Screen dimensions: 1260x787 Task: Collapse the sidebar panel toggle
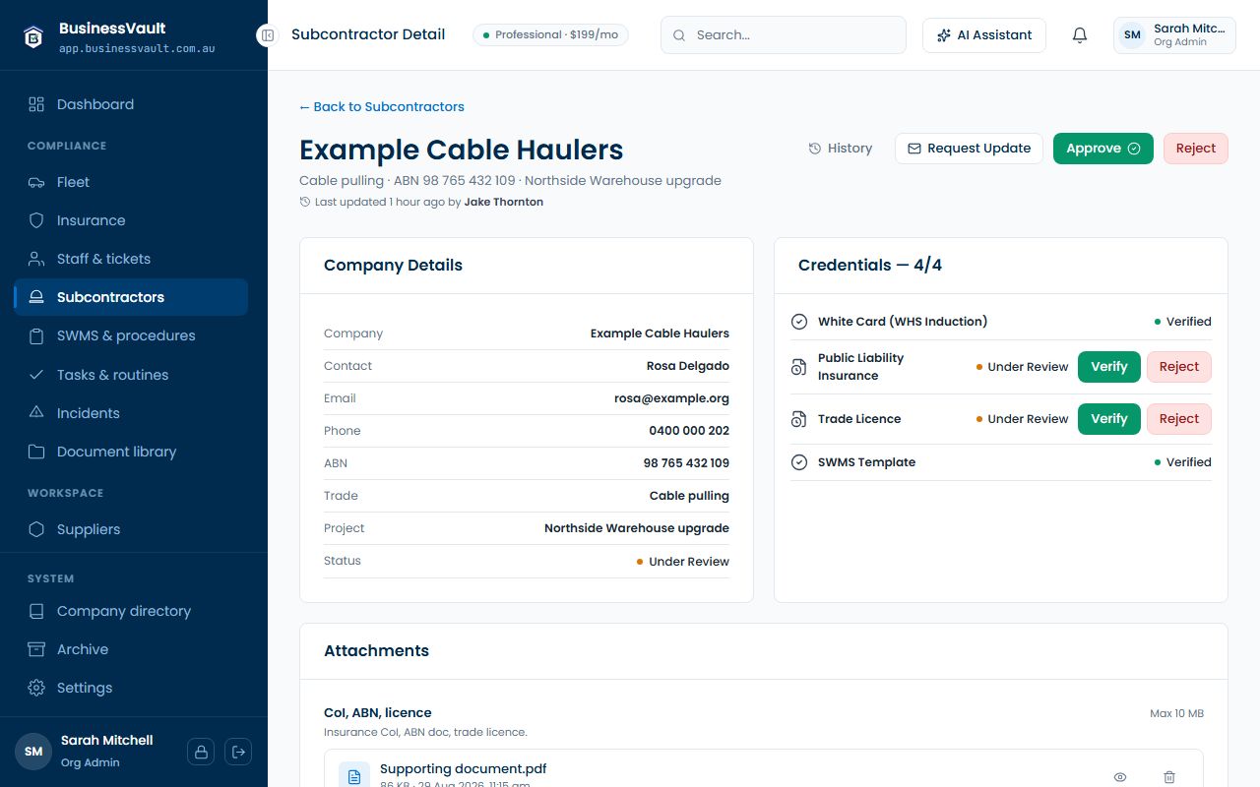(x=267, y=35)
